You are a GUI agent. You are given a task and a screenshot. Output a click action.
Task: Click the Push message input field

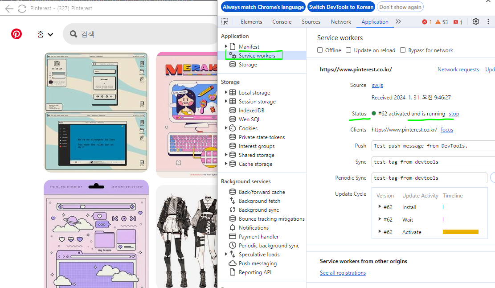pyautogui.click(x=433, y=146)
